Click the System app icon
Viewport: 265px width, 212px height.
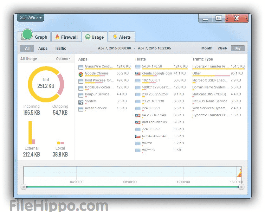coord(81,102)
